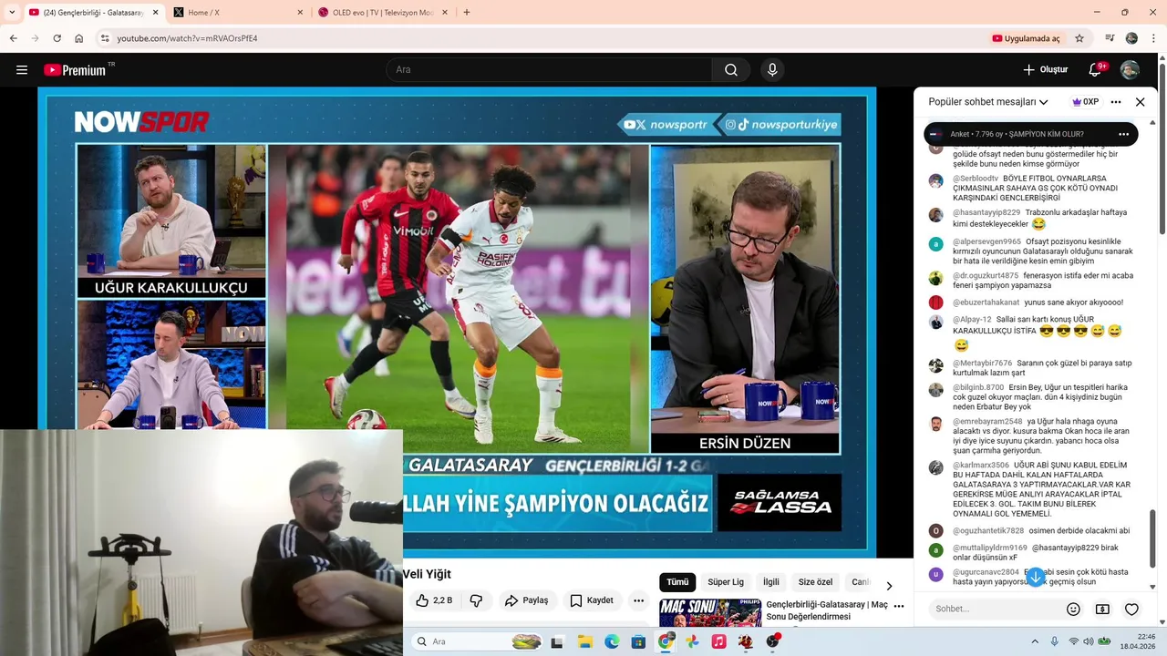The width and height of the screenshot is (1167, 656).
Task: Send a heart reaction in chat
Action: (1131, 610)
